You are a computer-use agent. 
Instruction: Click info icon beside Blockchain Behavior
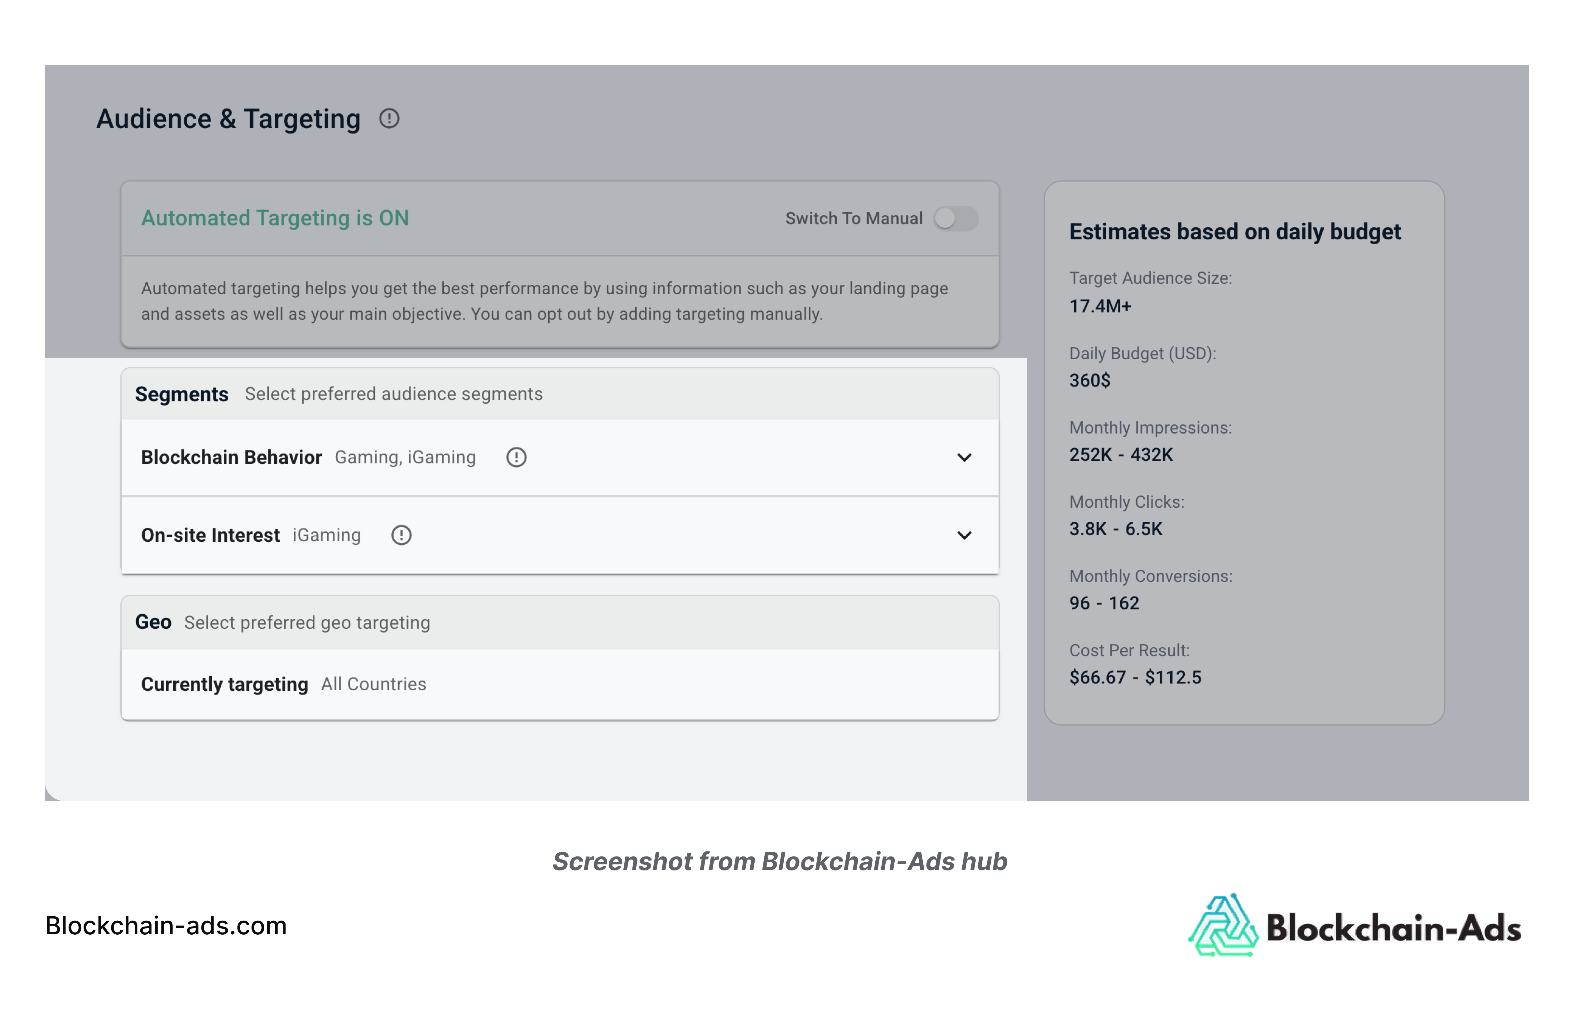point(516,457)
